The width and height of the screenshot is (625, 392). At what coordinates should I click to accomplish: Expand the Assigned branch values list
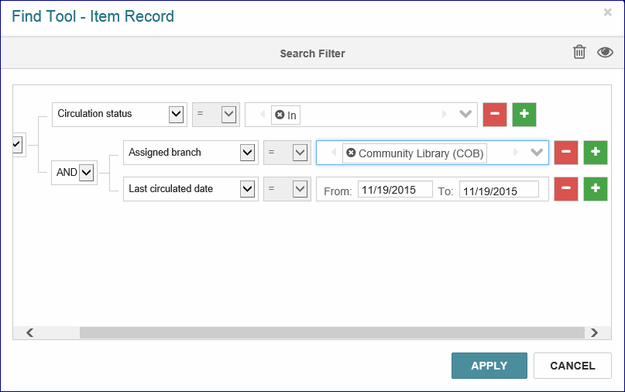(x=537, y=152)
